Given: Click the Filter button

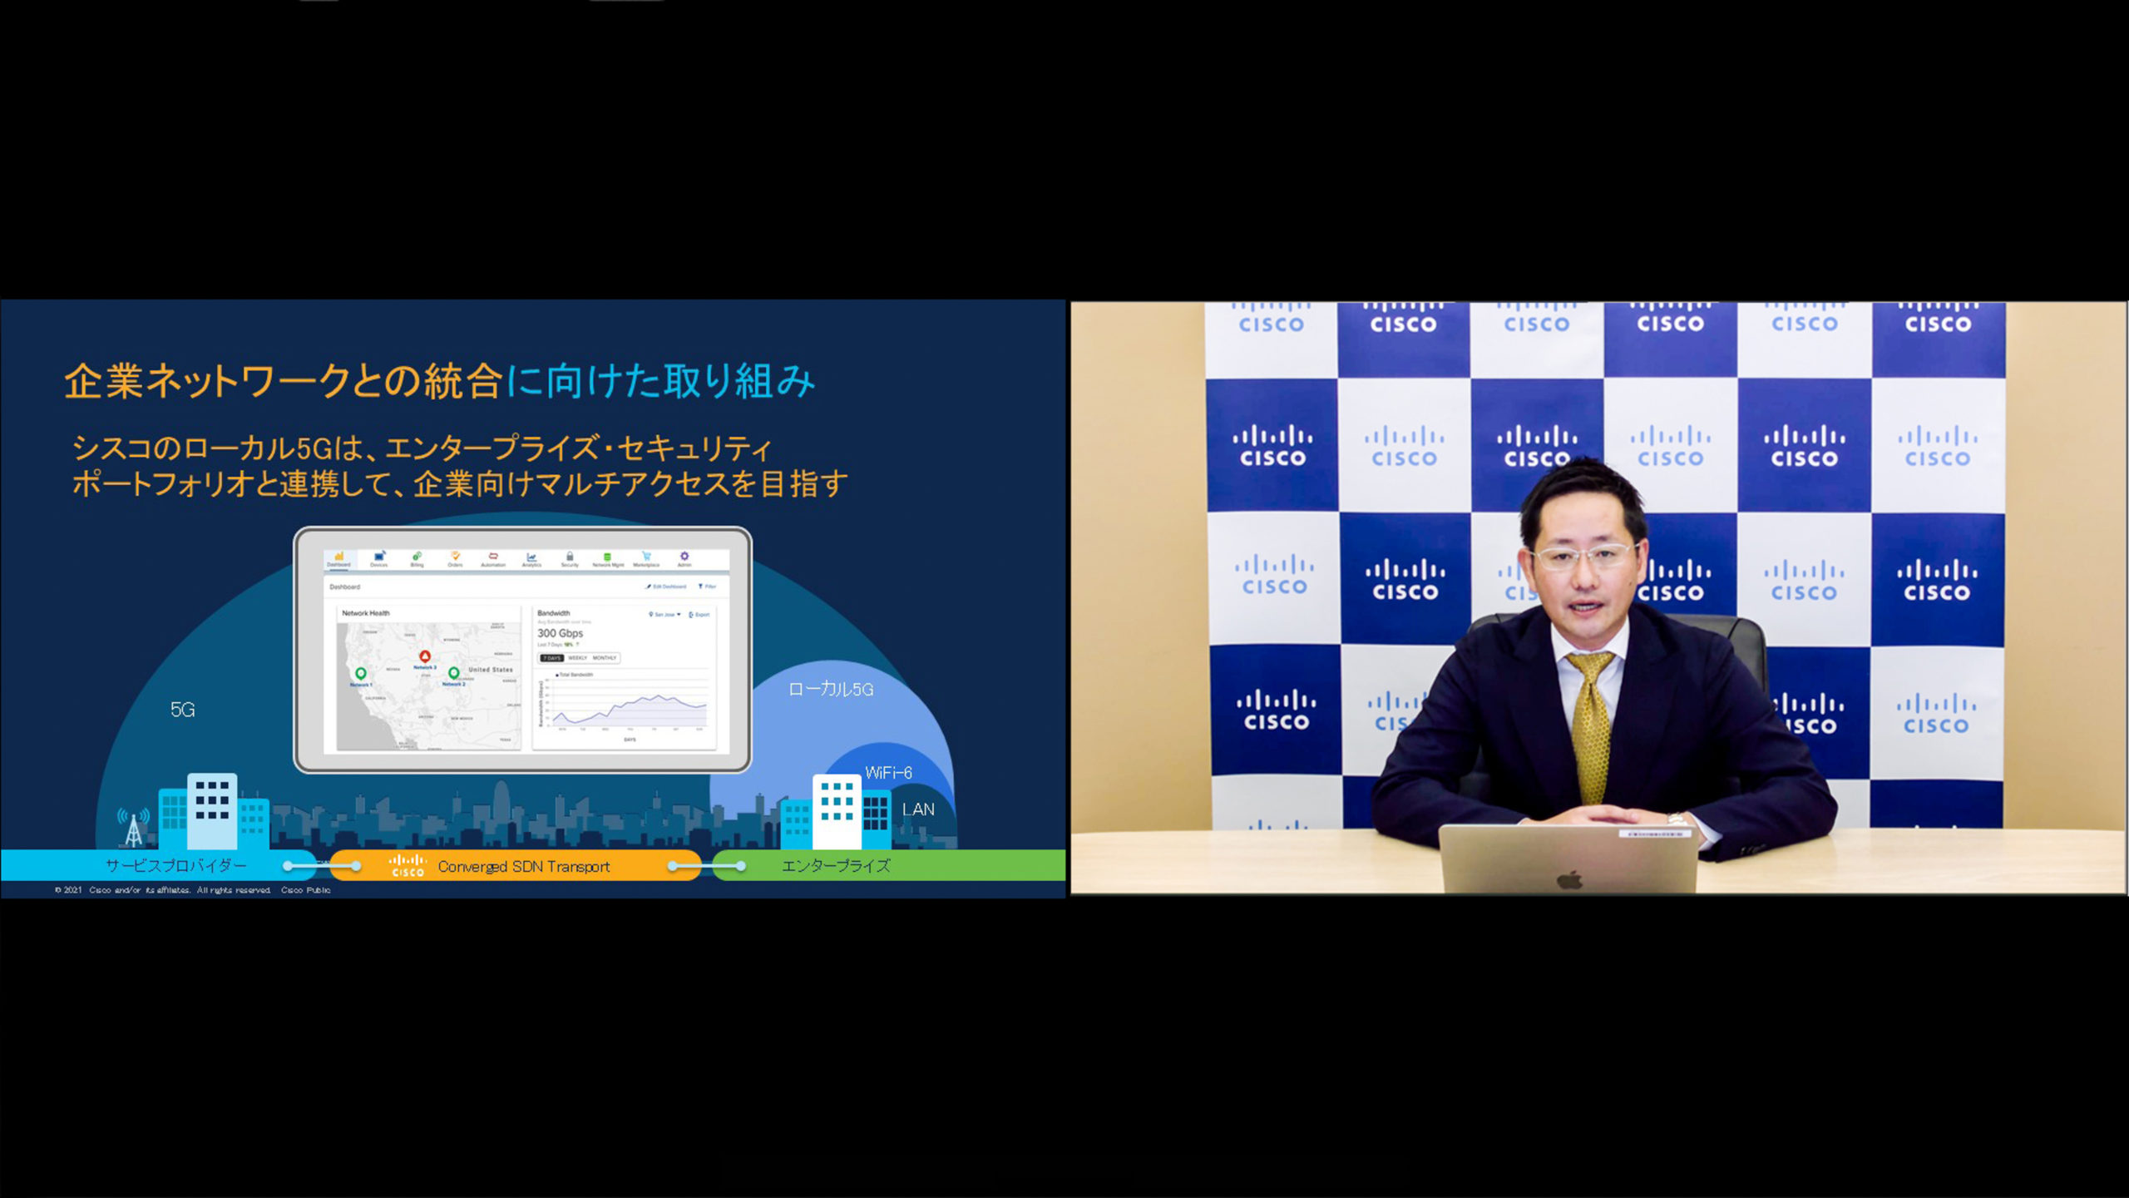Looking at the screenshot, I should point(707,587).
